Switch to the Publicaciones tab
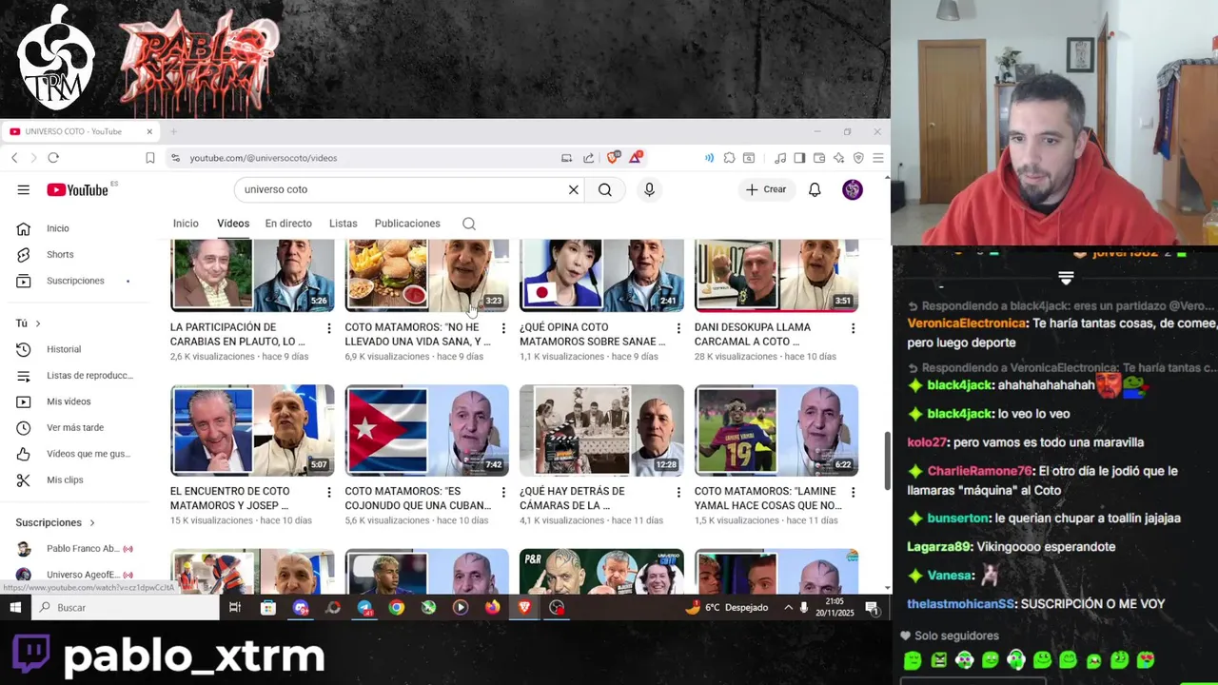 [x=407, y=224]
